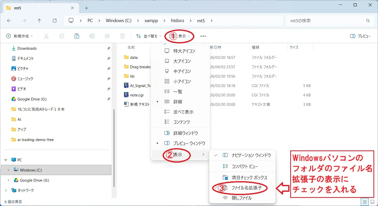
Task: Expand the Windows (C:) tree node
Action: pyautogui.click(x=9, y=170)
